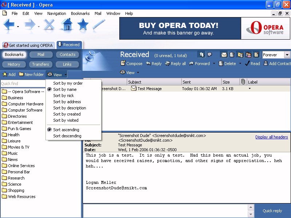This screenshot has height=218, width=291.
Task: Open the Computer Hardware bookmark folder
Action: point(25,104)
